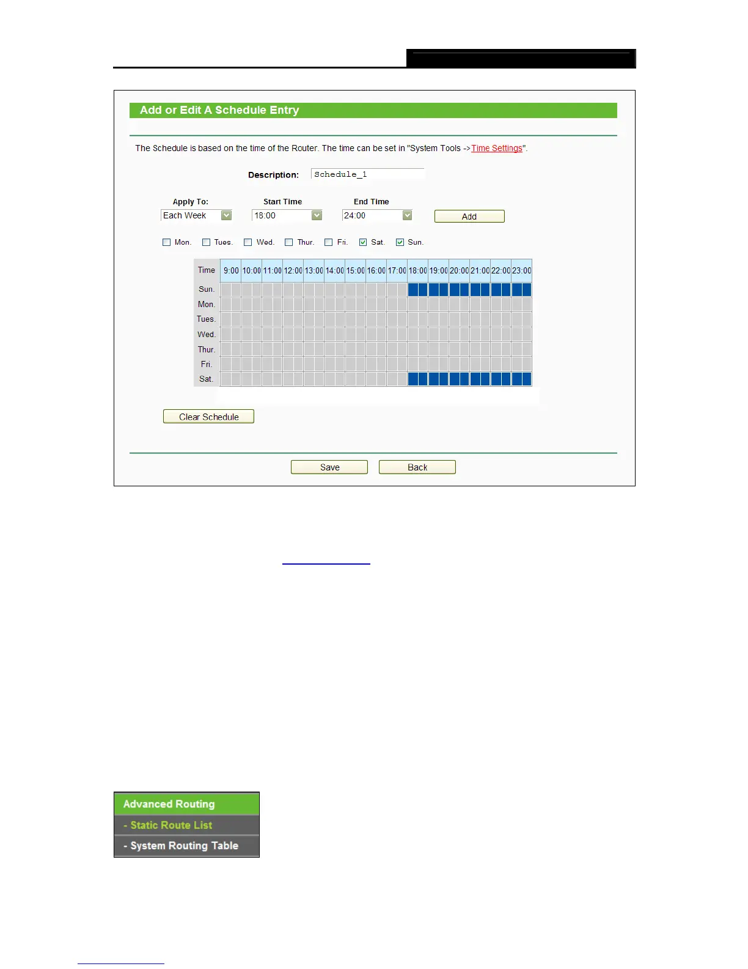Click the 12:00 column header
The image size is (748, 969).
(x=293, y=270)
